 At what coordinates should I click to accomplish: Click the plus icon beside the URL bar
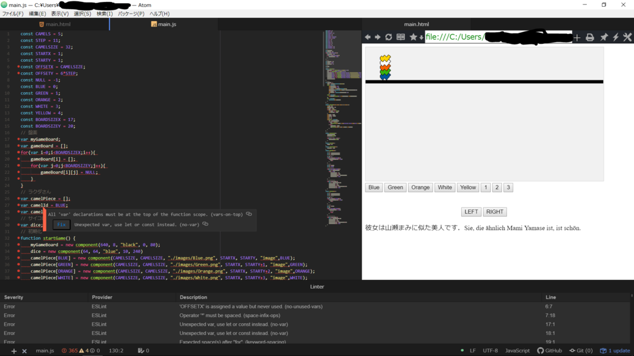tap(577, 38)
